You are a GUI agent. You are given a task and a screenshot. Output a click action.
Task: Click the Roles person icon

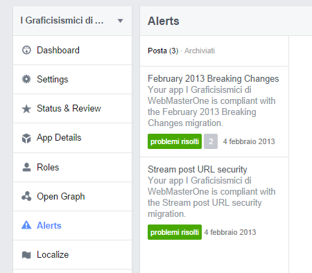[x=26, y=167]
